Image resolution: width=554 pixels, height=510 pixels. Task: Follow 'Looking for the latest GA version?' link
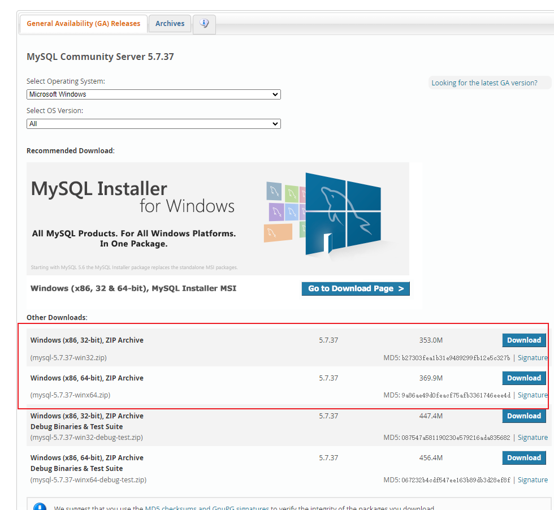coord(484,83)
